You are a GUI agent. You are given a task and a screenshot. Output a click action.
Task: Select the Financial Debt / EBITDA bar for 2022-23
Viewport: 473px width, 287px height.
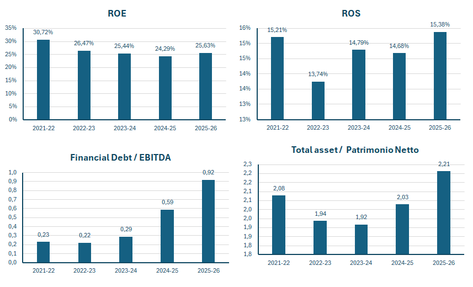[x=85, y=253]
